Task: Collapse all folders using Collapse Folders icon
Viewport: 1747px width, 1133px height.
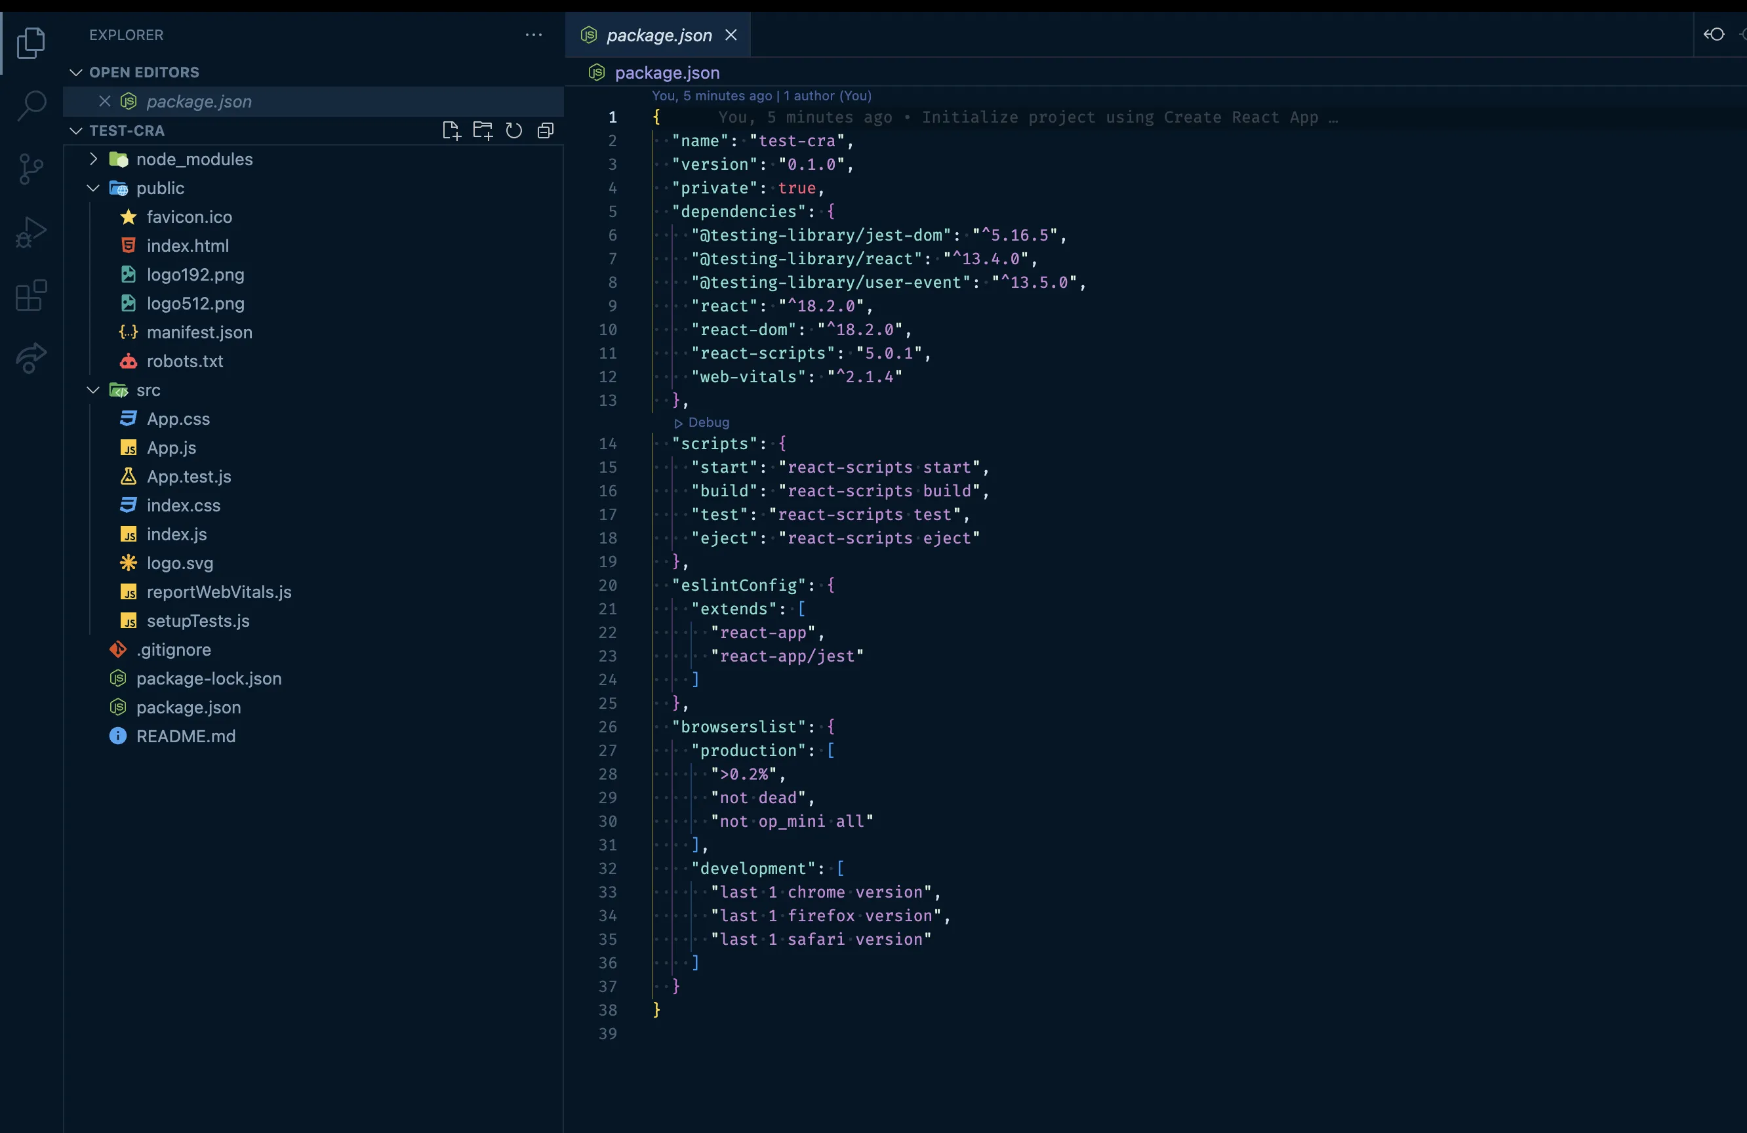Action: [x=545, y=130]
